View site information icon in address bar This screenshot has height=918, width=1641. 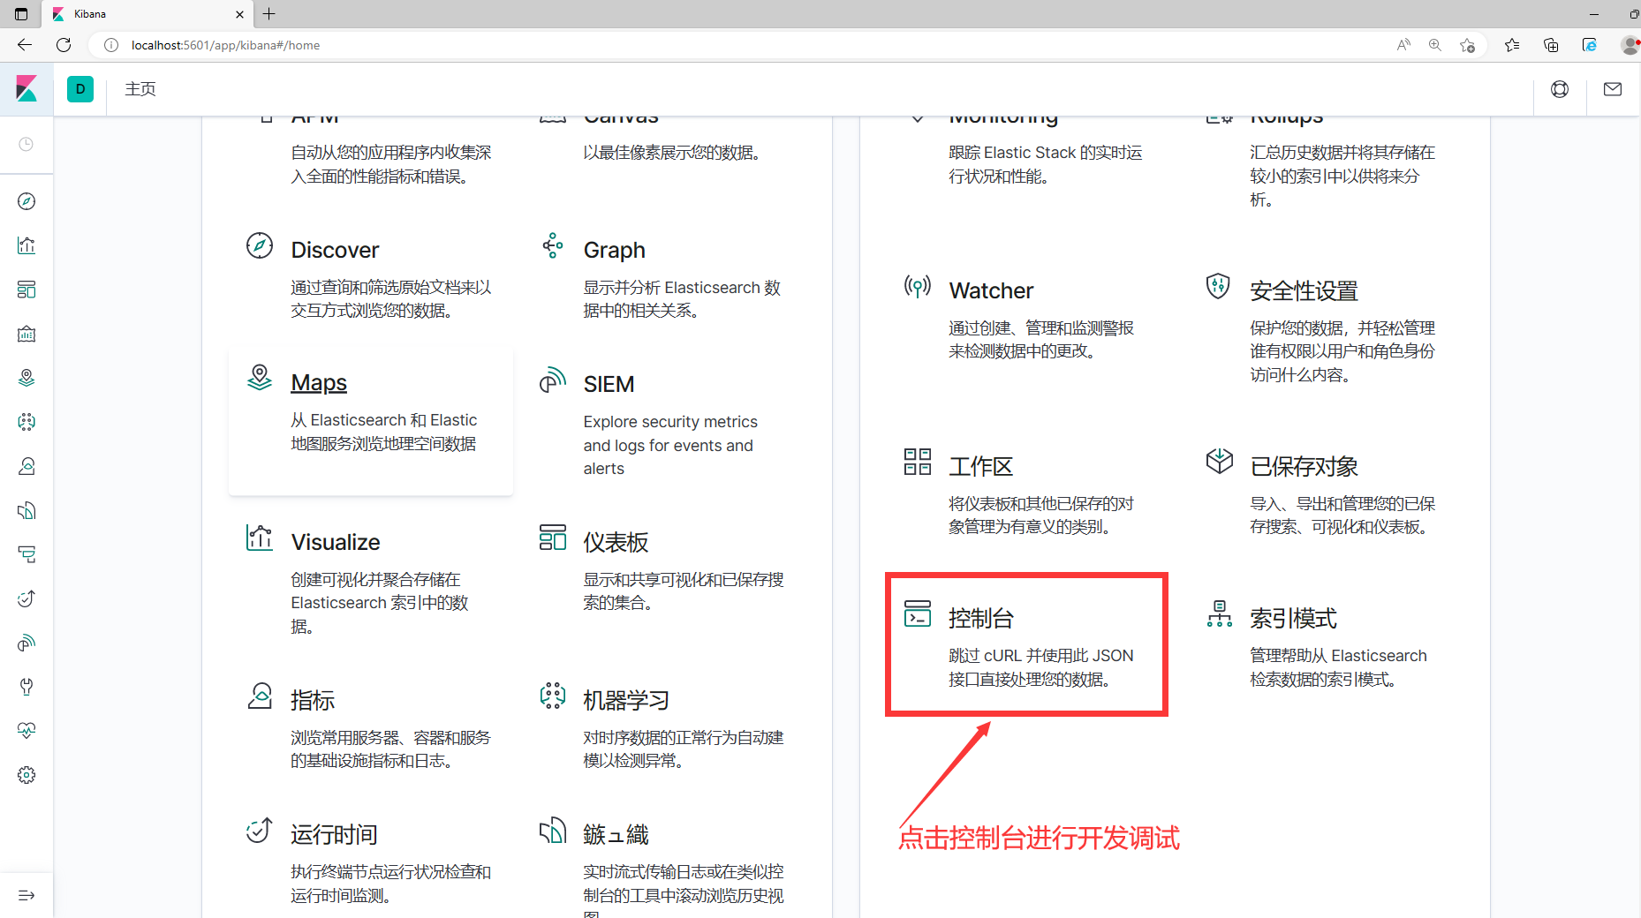pyautogui.click(x=111, y=45)
